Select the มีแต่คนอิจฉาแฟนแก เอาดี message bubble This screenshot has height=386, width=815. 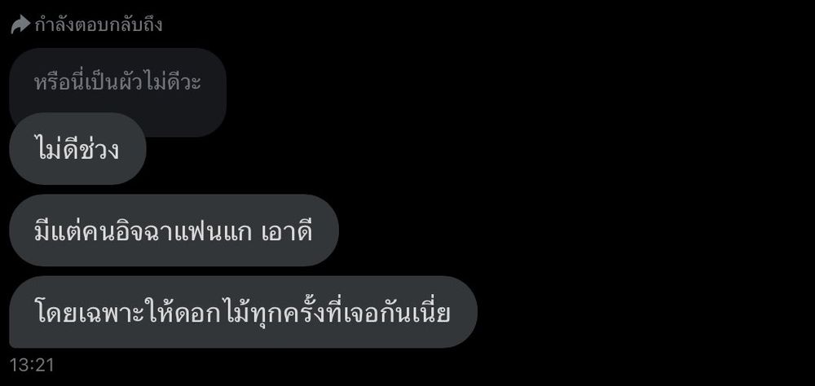click(174, 230)
